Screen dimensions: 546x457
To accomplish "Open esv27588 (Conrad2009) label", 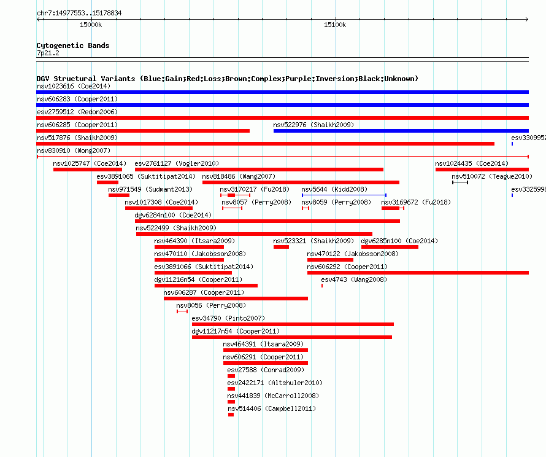I will [x=266, y=370].
